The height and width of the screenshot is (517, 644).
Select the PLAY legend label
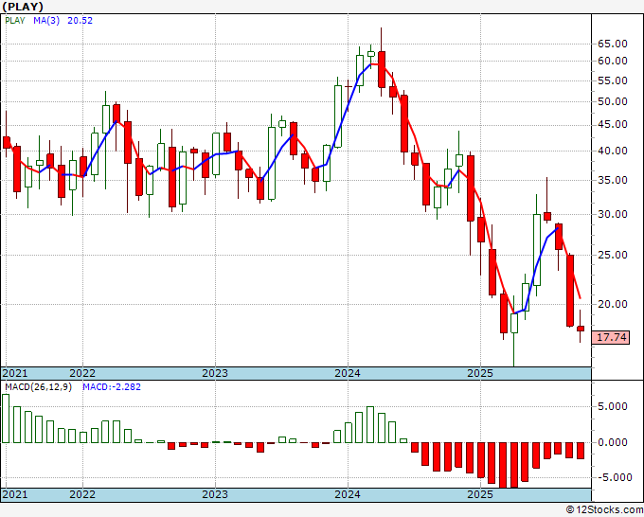(15, 21)
